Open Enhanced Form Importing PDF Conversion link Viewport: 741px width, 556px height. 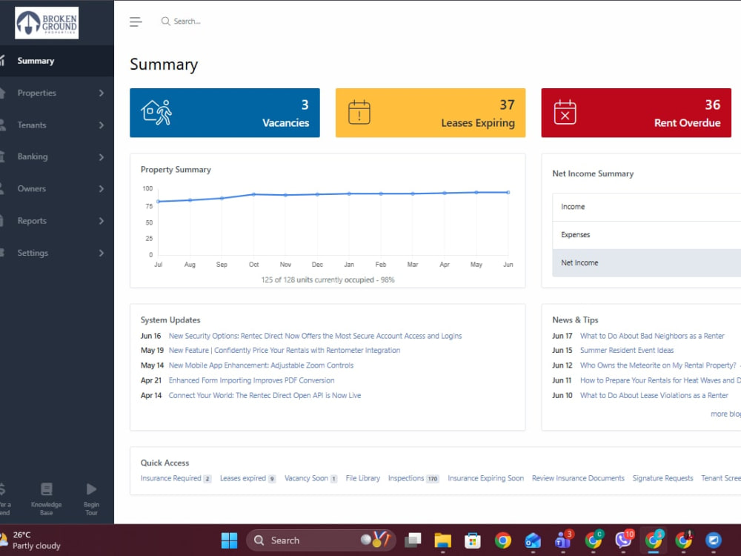pos(251,380)
